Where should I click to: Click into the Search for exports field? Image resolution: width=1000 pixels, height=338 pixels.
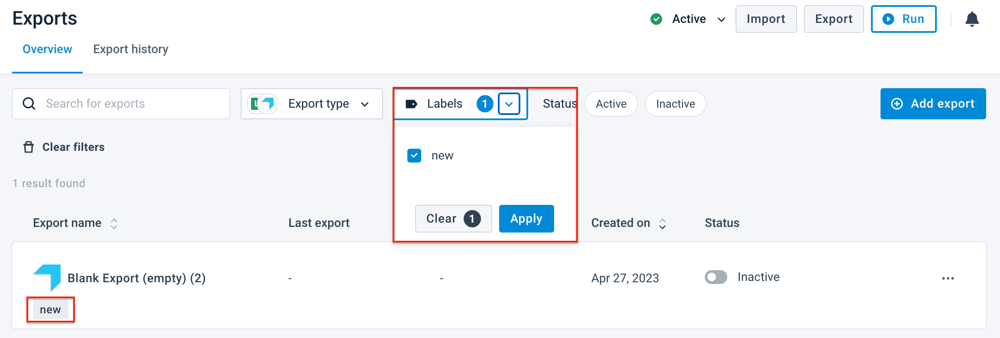(x=130, y=104)
